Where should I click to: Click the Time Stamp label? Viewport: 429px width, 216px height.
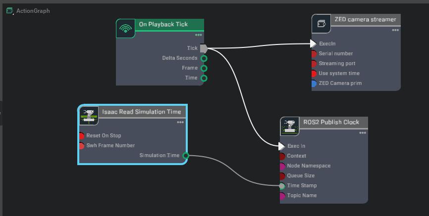click(302, 185)
